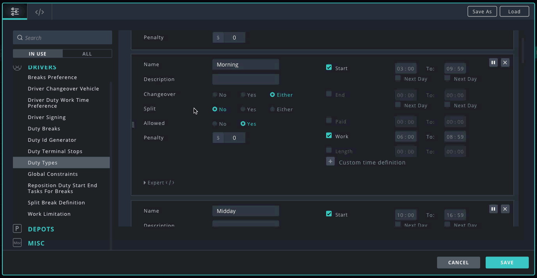
Task: Click the Name field containing Midday
Action: 246,211
